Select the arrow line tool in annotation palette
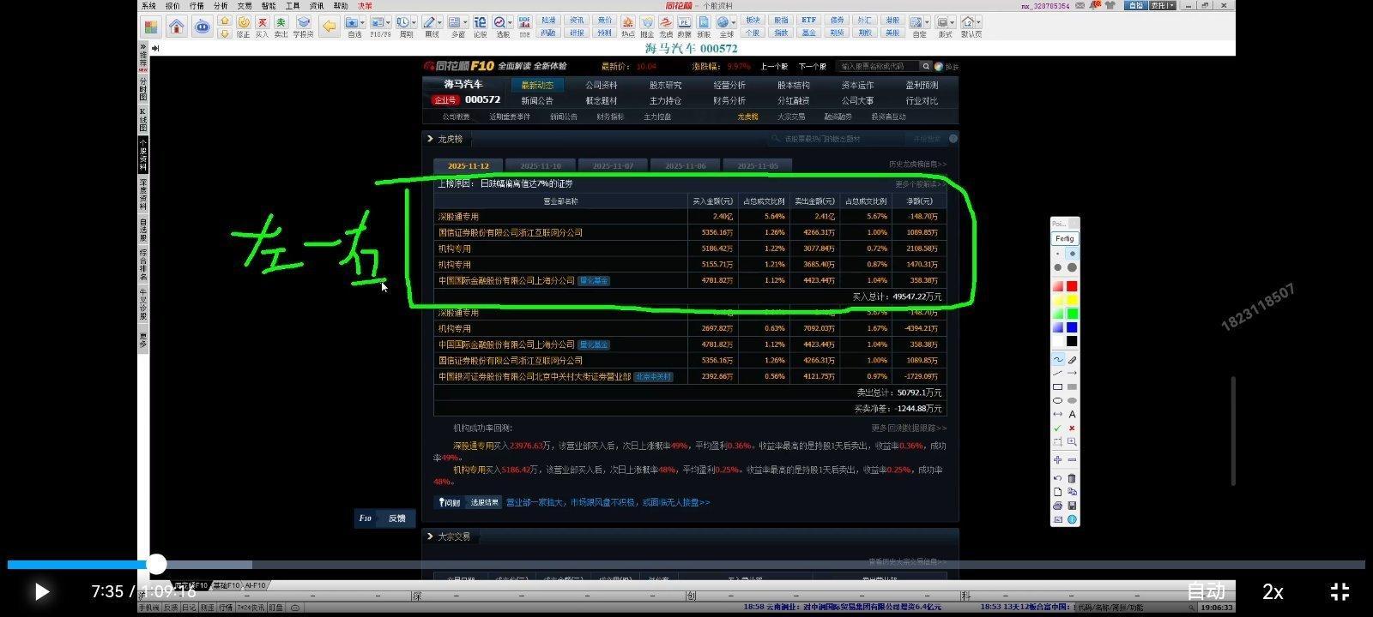 click(1072, 374)
